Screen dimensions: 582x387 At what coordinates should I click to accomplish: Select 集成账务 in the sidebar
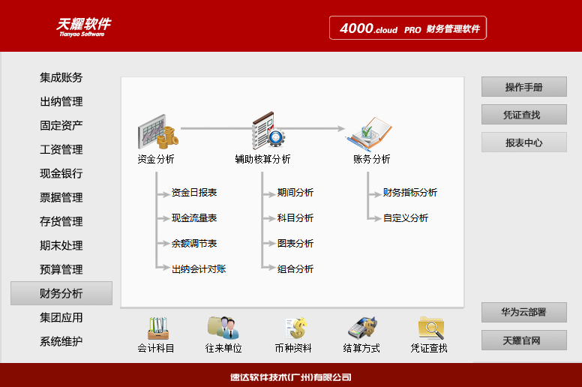61,77
